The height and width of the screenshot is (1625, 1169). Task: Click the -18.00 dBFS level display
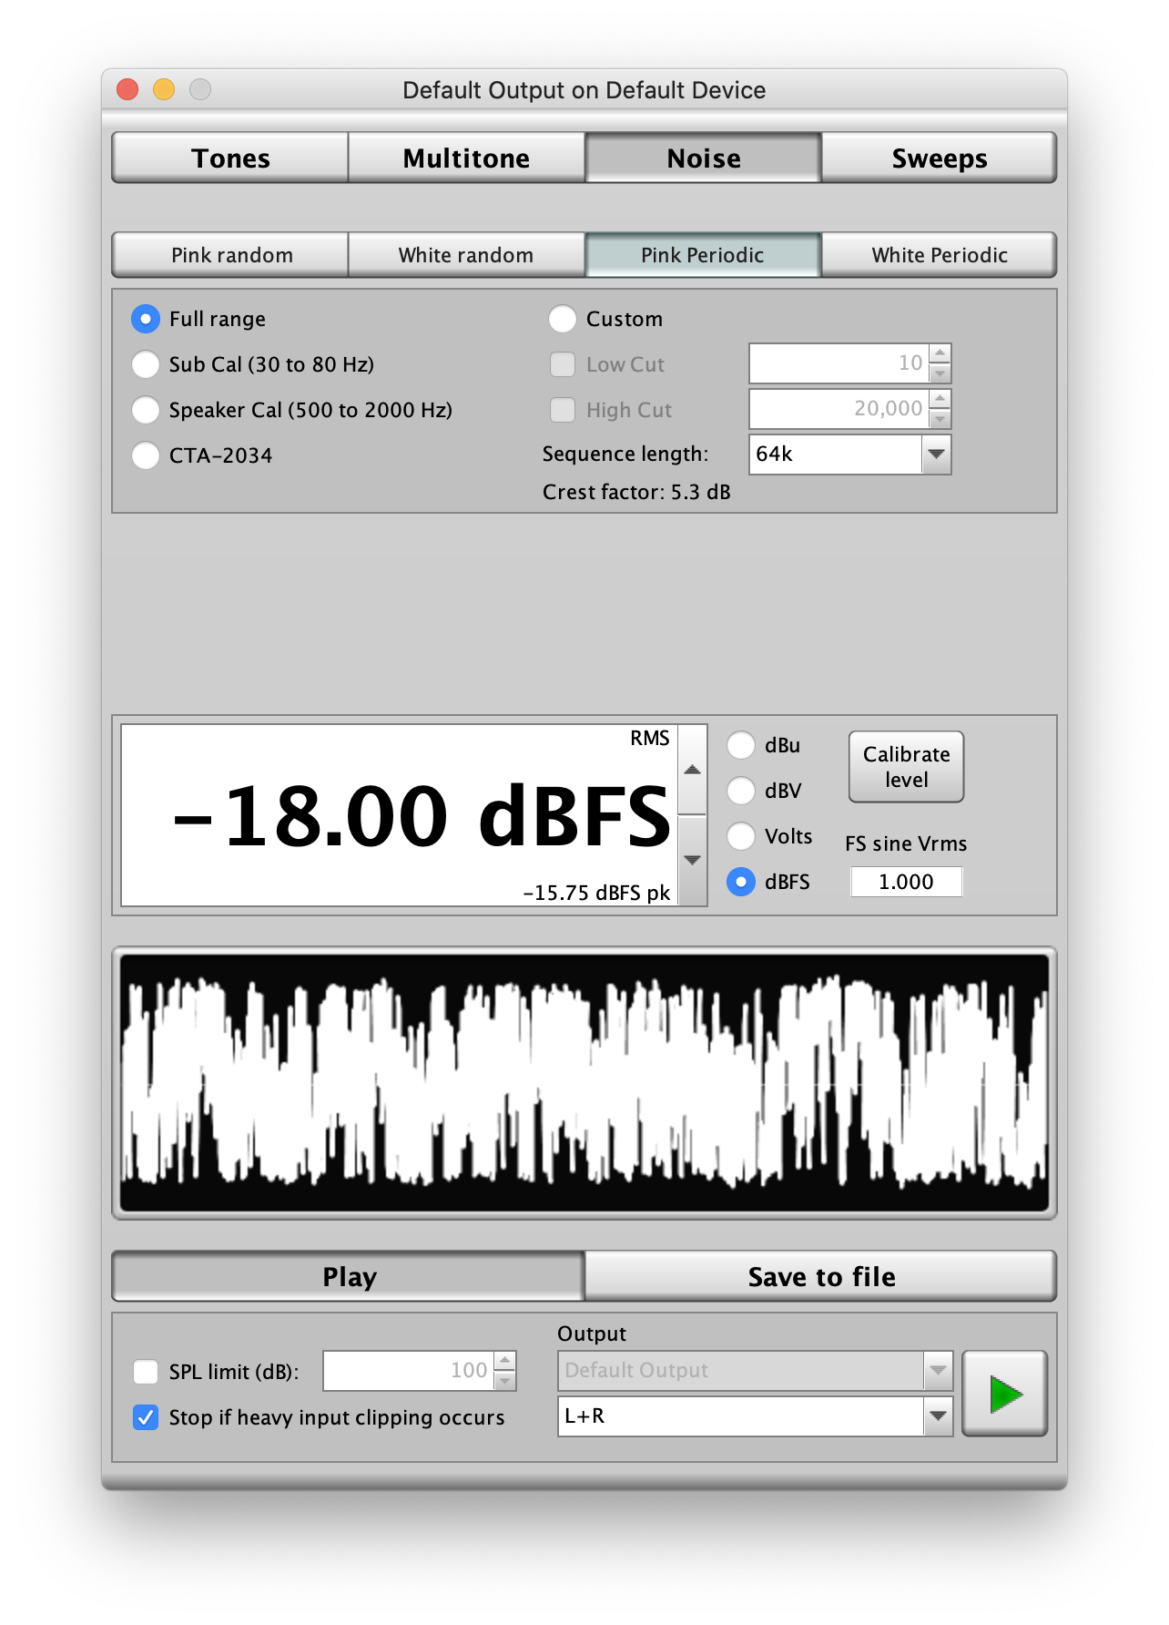point(400,815)
